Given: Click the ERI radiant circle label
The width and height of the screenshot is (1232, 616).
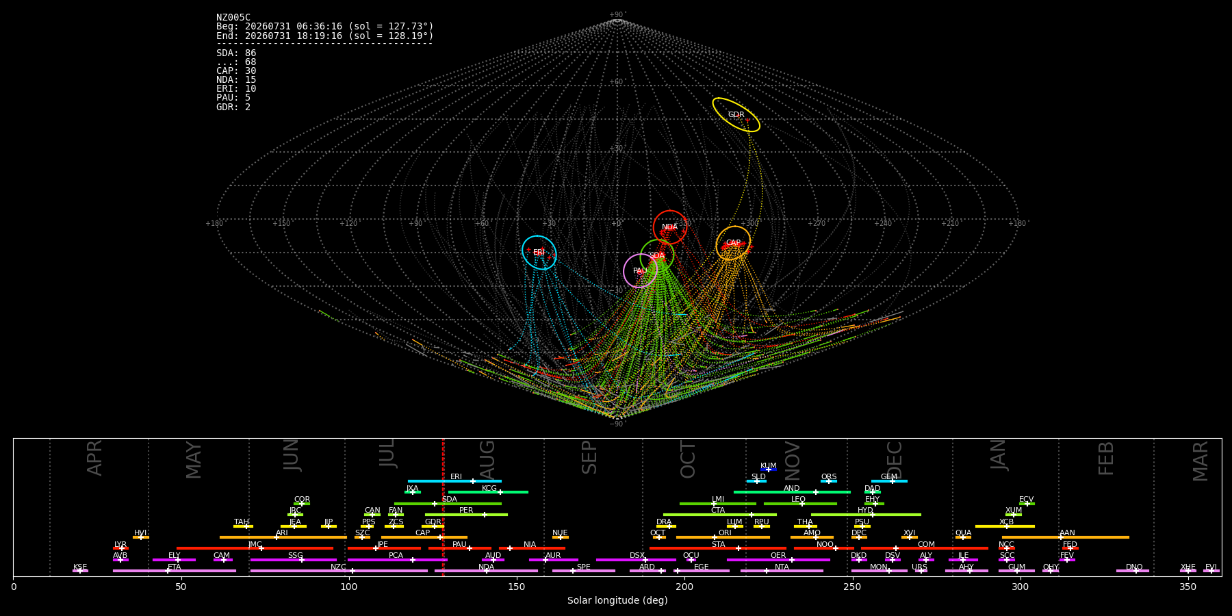Looking at the screenshot, I should (539, 253).
